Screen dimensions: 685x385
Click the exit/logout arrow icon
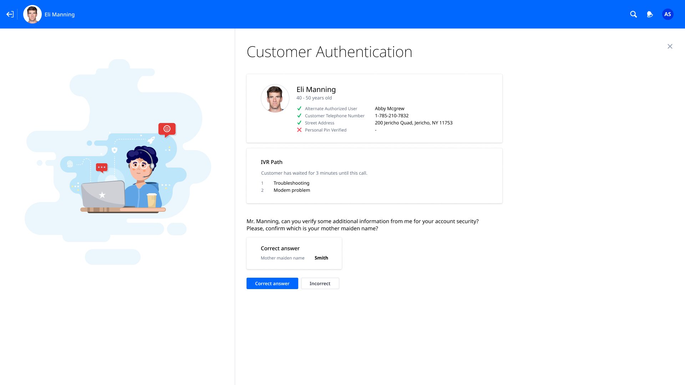[10, 14]
